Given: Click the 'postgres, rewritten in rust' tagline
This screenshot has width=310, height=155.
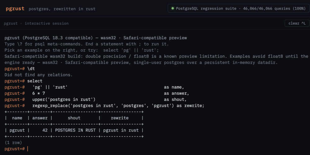Looking at the screenshot, I should pos(62,9).
